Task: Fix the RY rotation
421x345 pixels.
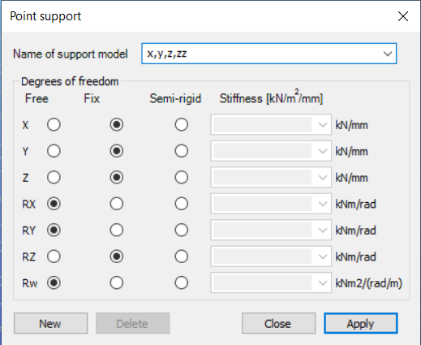Action: (117, 231)
